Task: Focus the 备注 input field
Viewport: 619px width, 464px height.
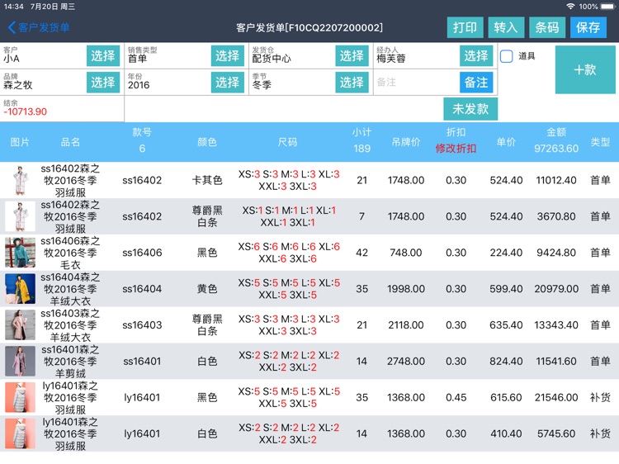Action: [417, 82]
